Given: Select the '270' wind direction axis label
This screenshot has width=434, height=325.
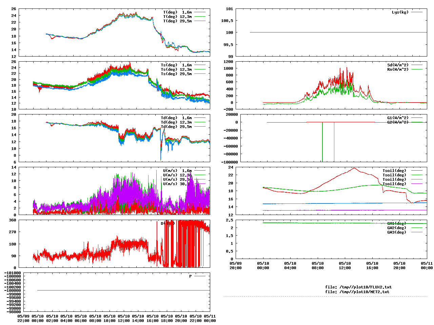Looking at the screenshot, I should [13, 232].
